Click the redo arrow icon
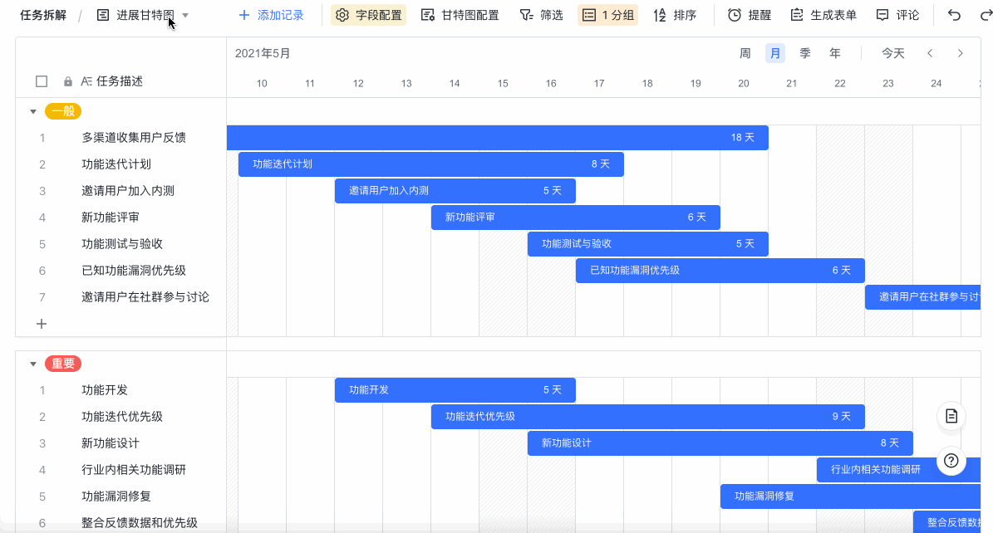Screen dimensions: 993x533 point(982,15)
